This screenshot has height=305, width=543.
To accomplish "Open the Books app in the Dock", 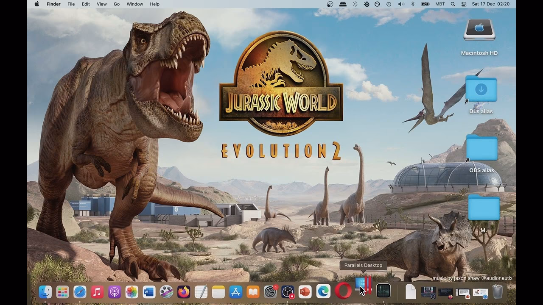I will pyautogui.click(x=253, y=291).
